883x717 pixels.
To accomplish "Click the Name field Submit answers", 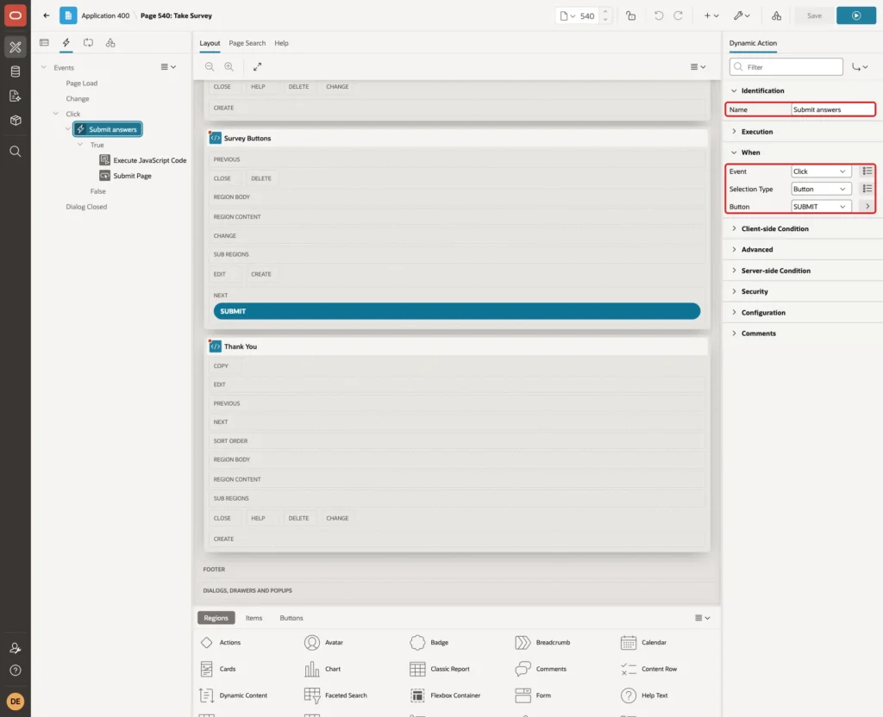I will pyautogui.click(x=832, y=109).
